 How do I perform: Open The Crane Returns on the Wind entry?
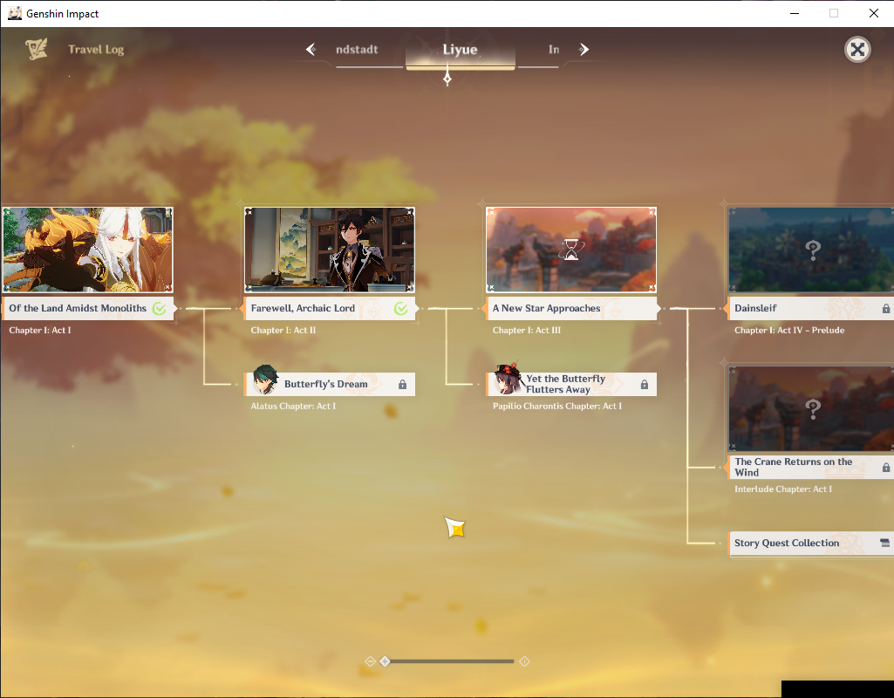(810, 467)
